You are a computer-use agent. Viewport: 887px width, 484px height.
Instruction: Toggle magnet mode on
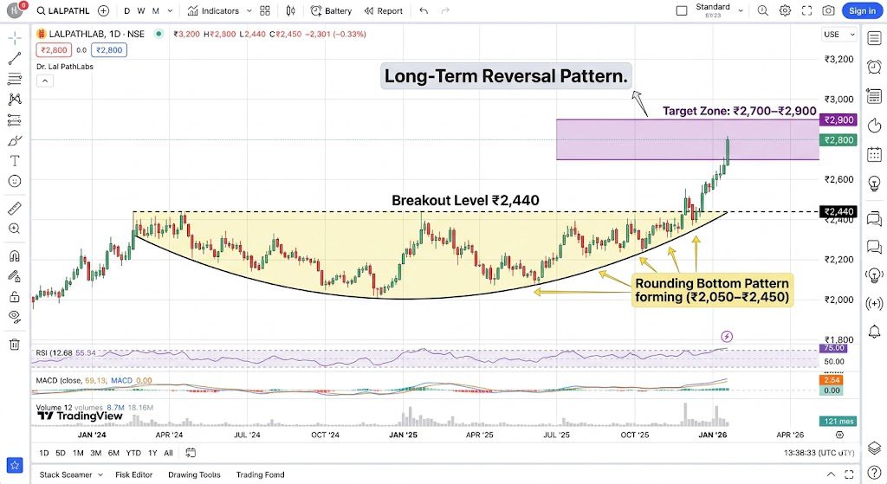tap(15, 255)
